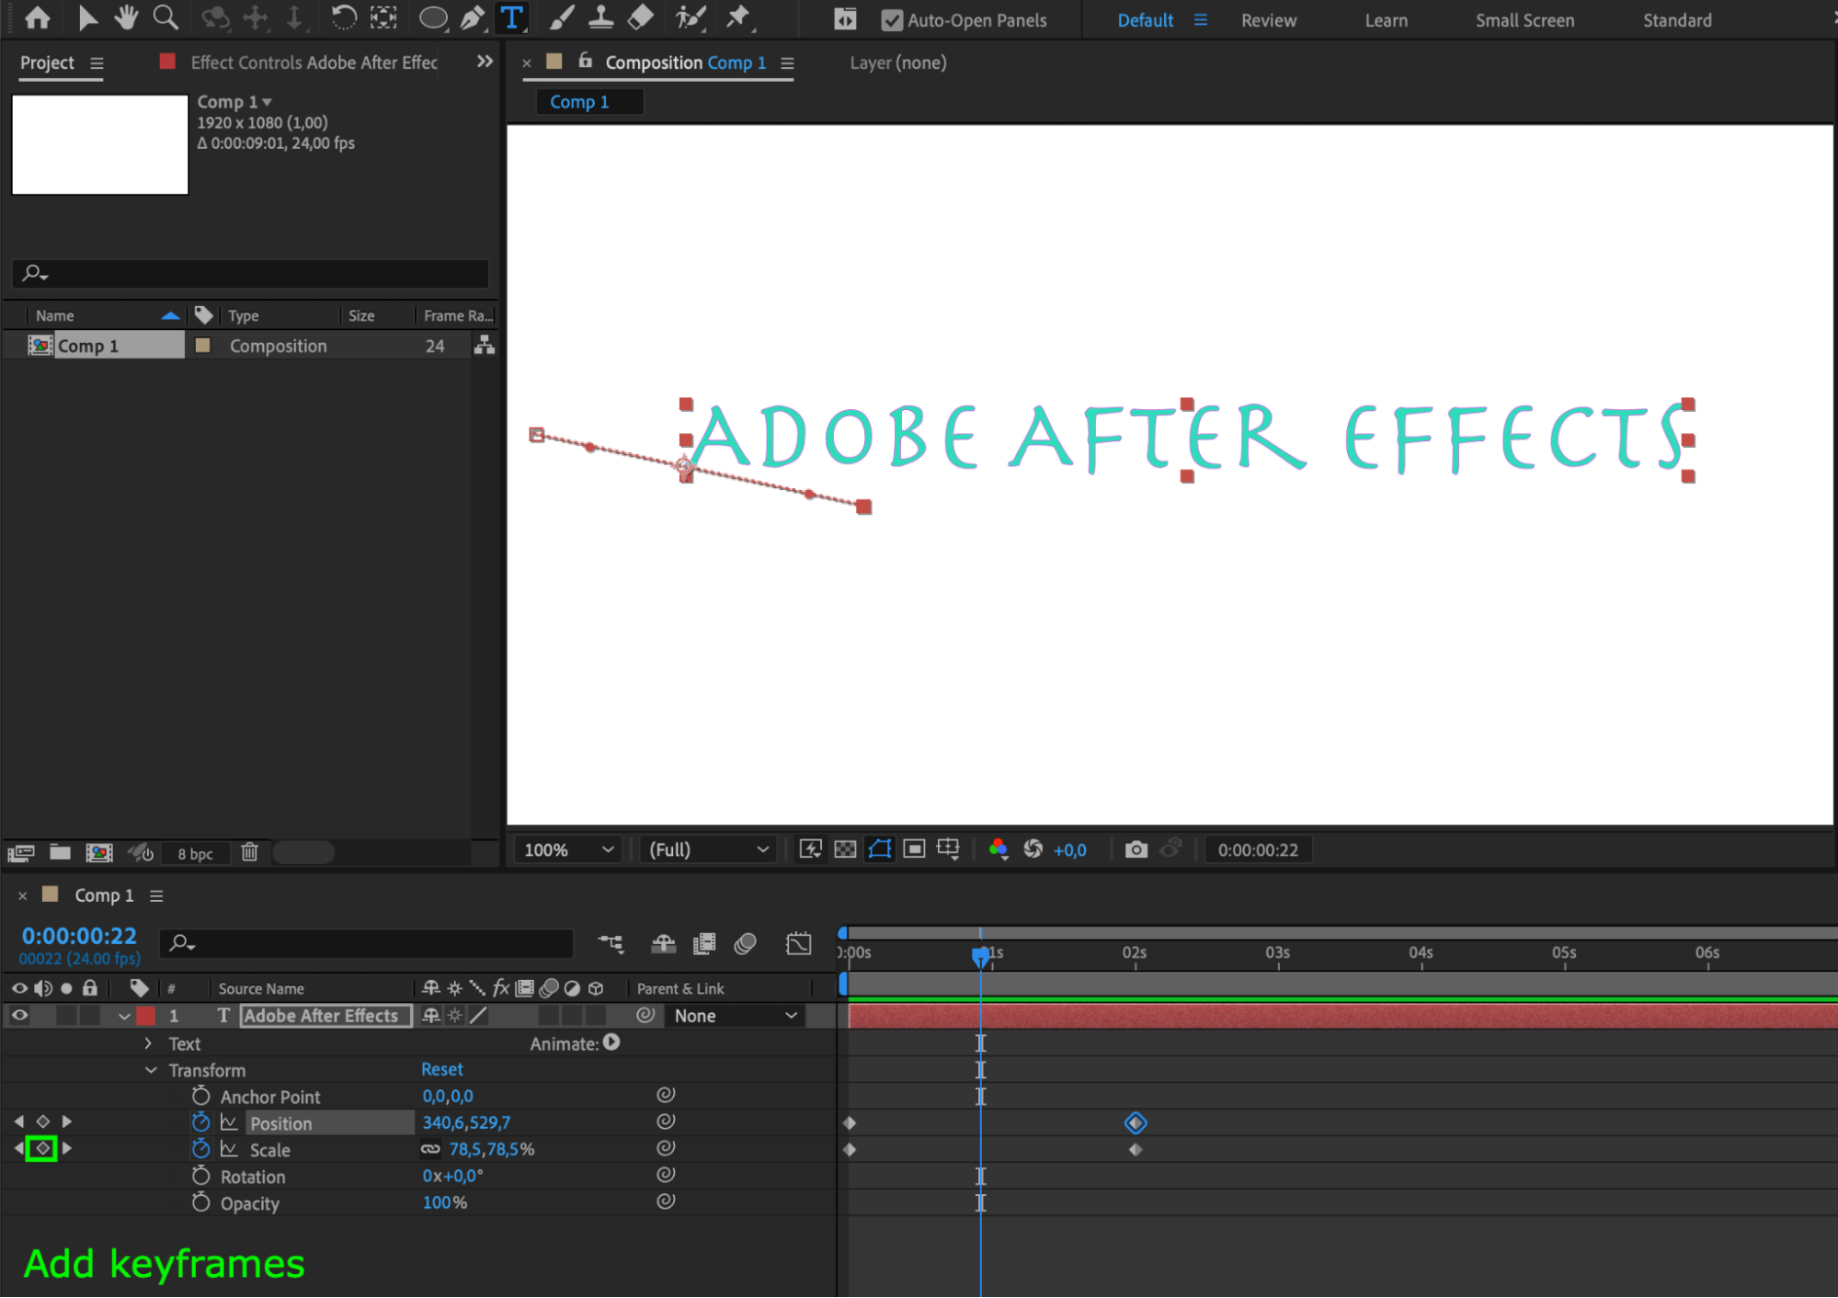Add a Position keyframe at current time
Screen dimensions: 1838x1298
coord(42,1122)
